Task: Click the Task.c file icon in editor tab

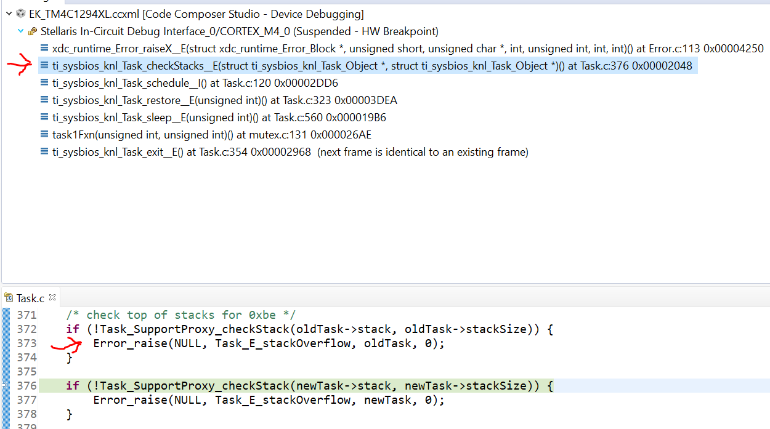Action: (9, 298)
